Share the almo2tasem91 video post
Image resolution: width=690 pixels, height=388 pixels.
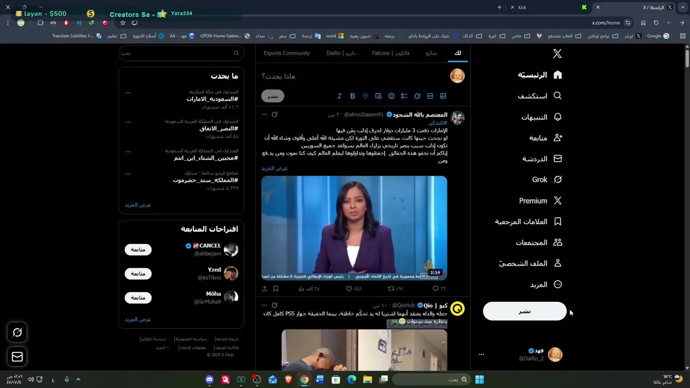tap(265, 288)
